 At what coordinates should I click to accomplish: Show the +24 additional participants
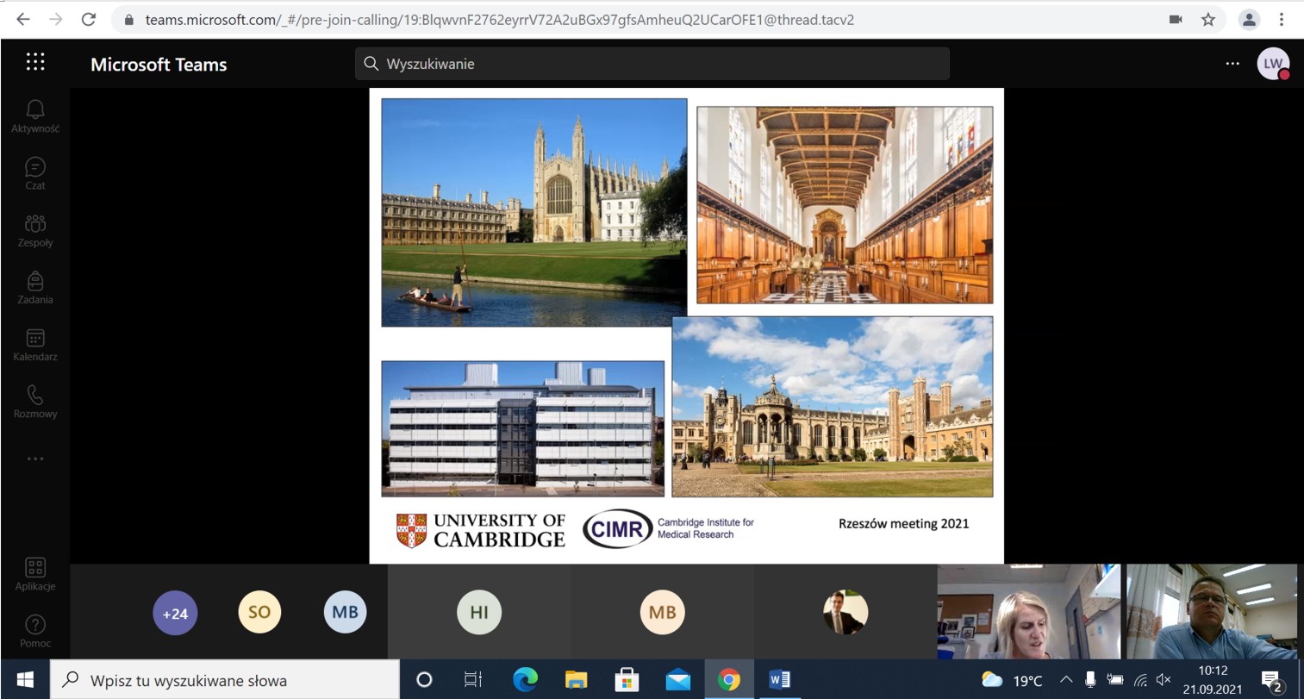[175, 614]
